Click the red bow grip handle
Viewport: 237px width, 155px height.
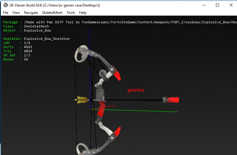pos(101,108)
